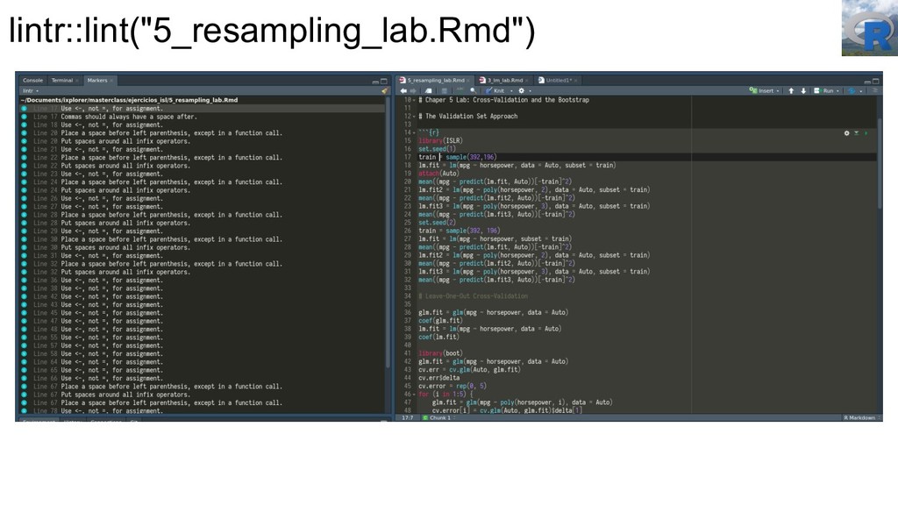This screenshot has height=505, width=898.
Task: Select marker 'Line 17 Commas should always have a space after'
Action: point(203,117)
